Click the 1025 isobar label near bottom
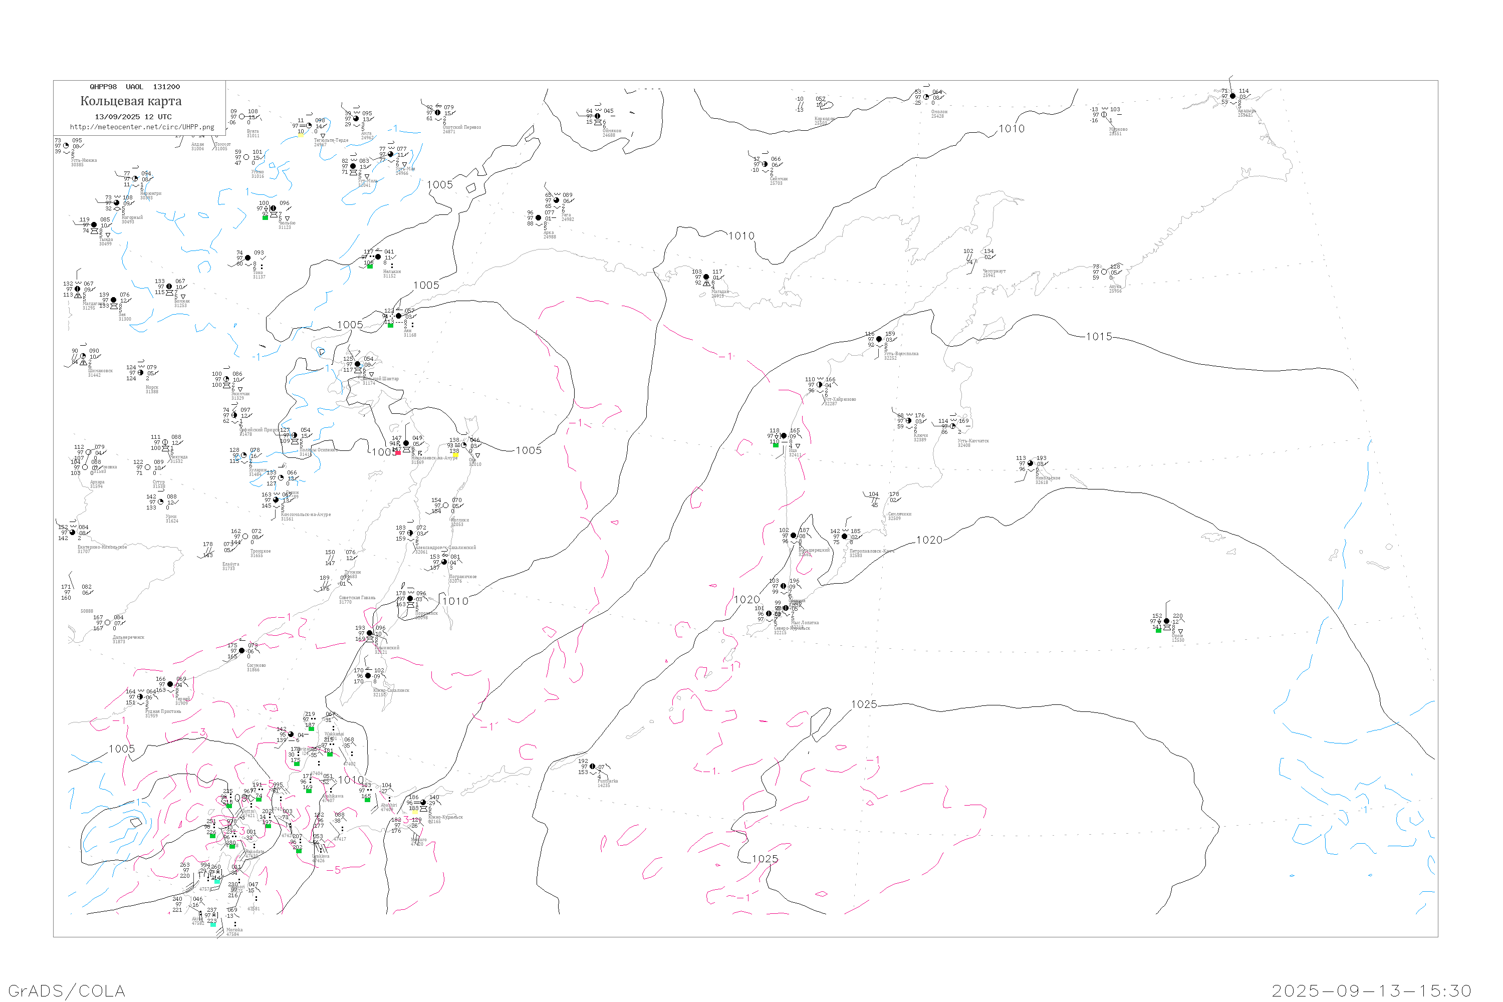This screenshot has height=1002, width=1503. point(765,860)
